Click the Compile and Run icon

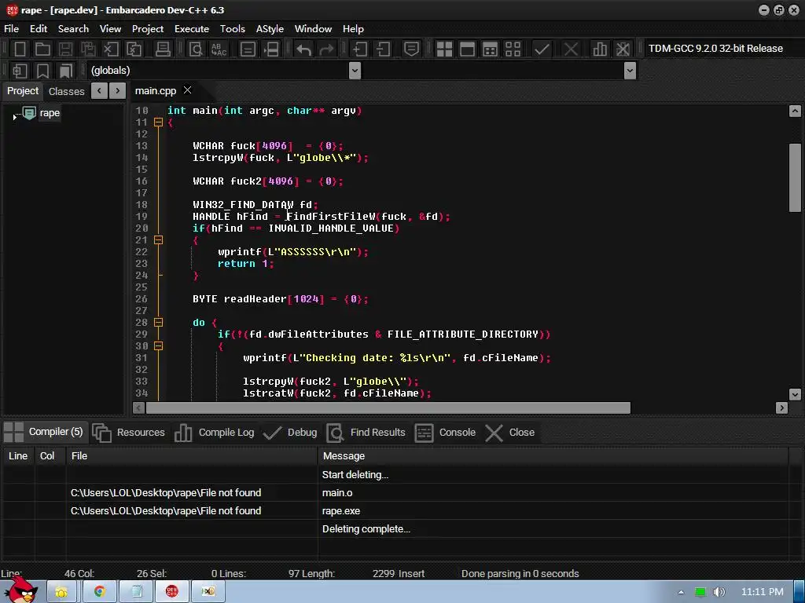point(490,49)
